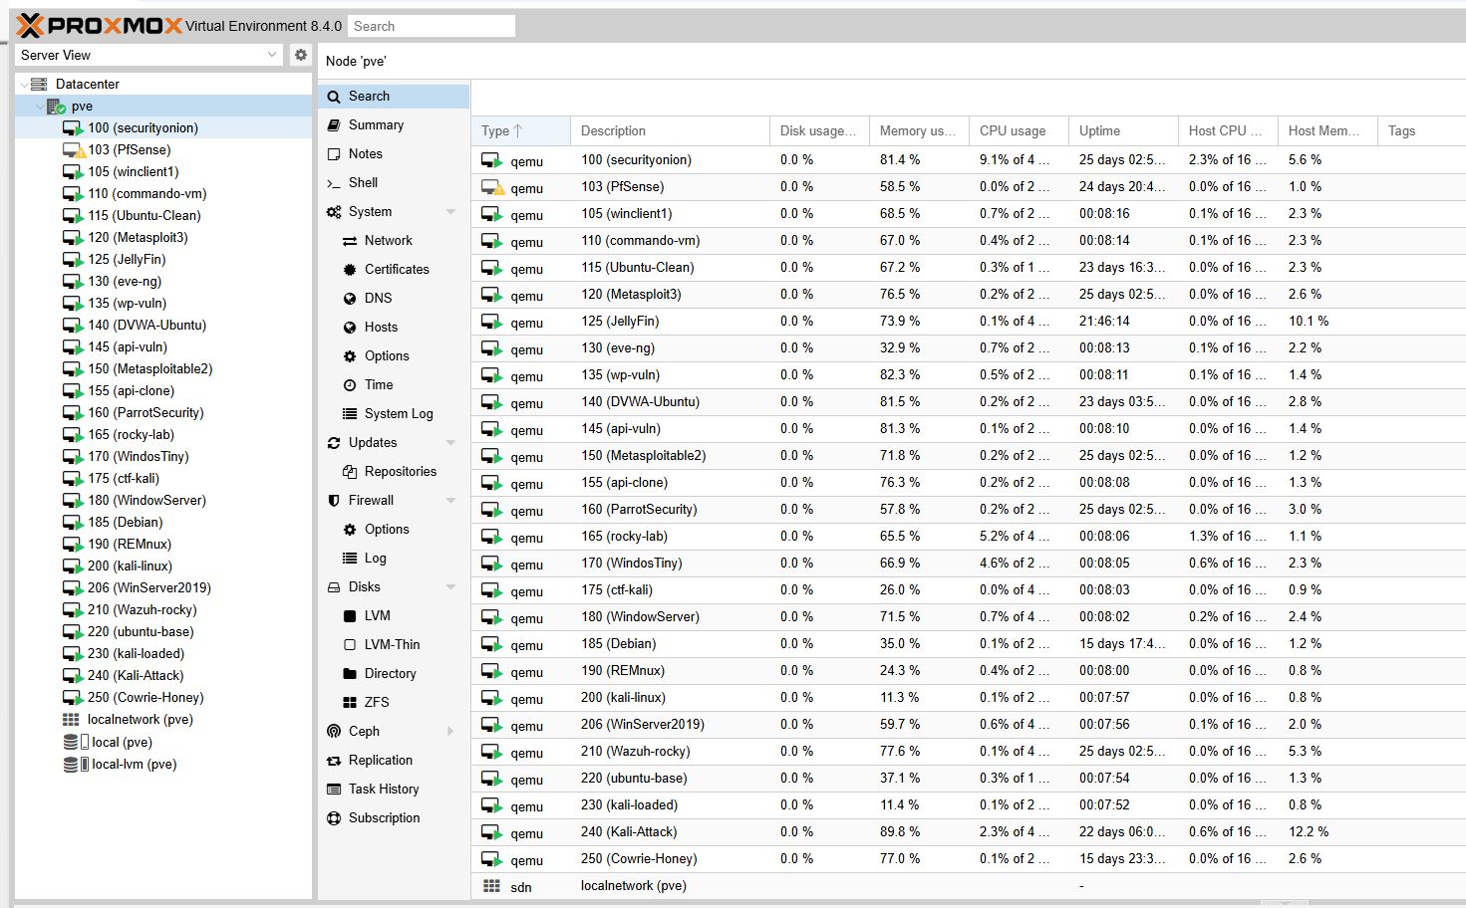Select 125 (JellyFin) in the server tree
This screenshot has width=1466, height=908.
(162, 260)
